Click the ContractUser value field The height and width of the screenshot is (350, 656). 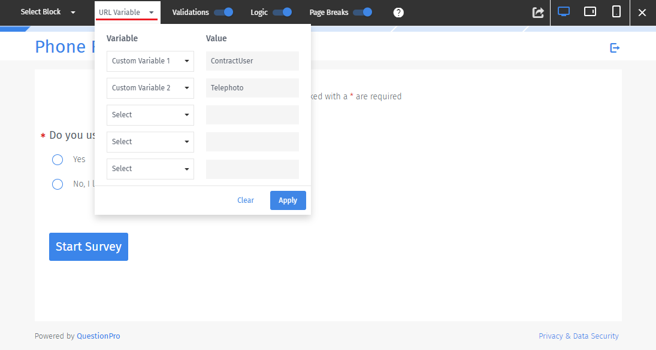click(252, 60)
